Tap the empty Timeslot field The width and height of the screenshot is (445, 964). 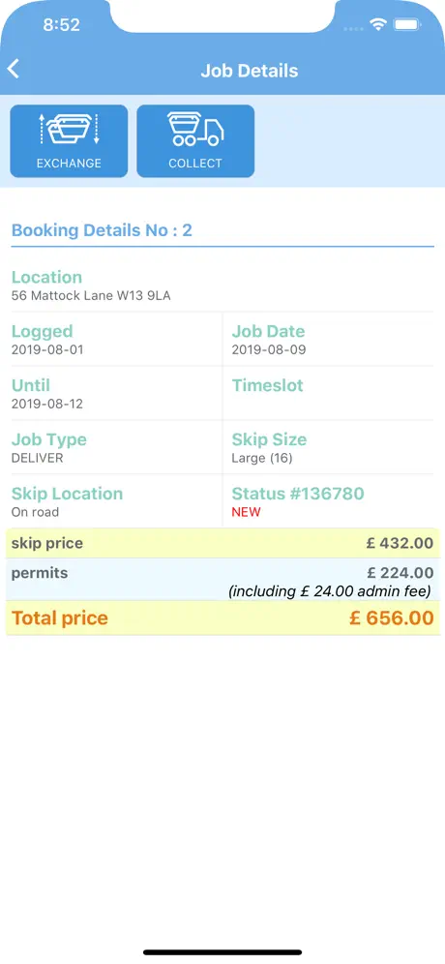pyautogui.click(x=328, y=394)
